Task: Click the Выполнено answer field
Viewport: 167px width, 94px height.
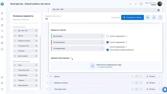Action: pos(78,36)
